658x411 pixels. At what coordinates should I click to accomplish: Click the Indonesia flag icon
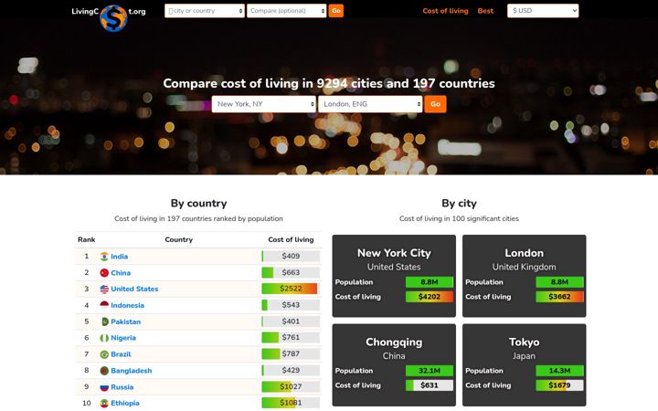point(104,305)
